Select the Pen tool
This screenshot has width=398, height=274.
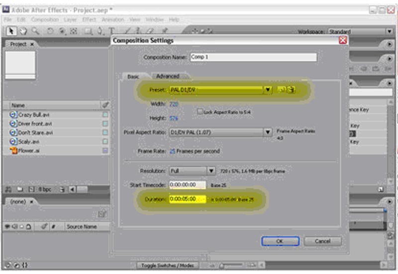[100, 31]
